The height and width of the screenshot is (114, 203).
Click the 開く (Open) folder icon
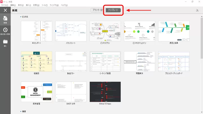point(5,43)
